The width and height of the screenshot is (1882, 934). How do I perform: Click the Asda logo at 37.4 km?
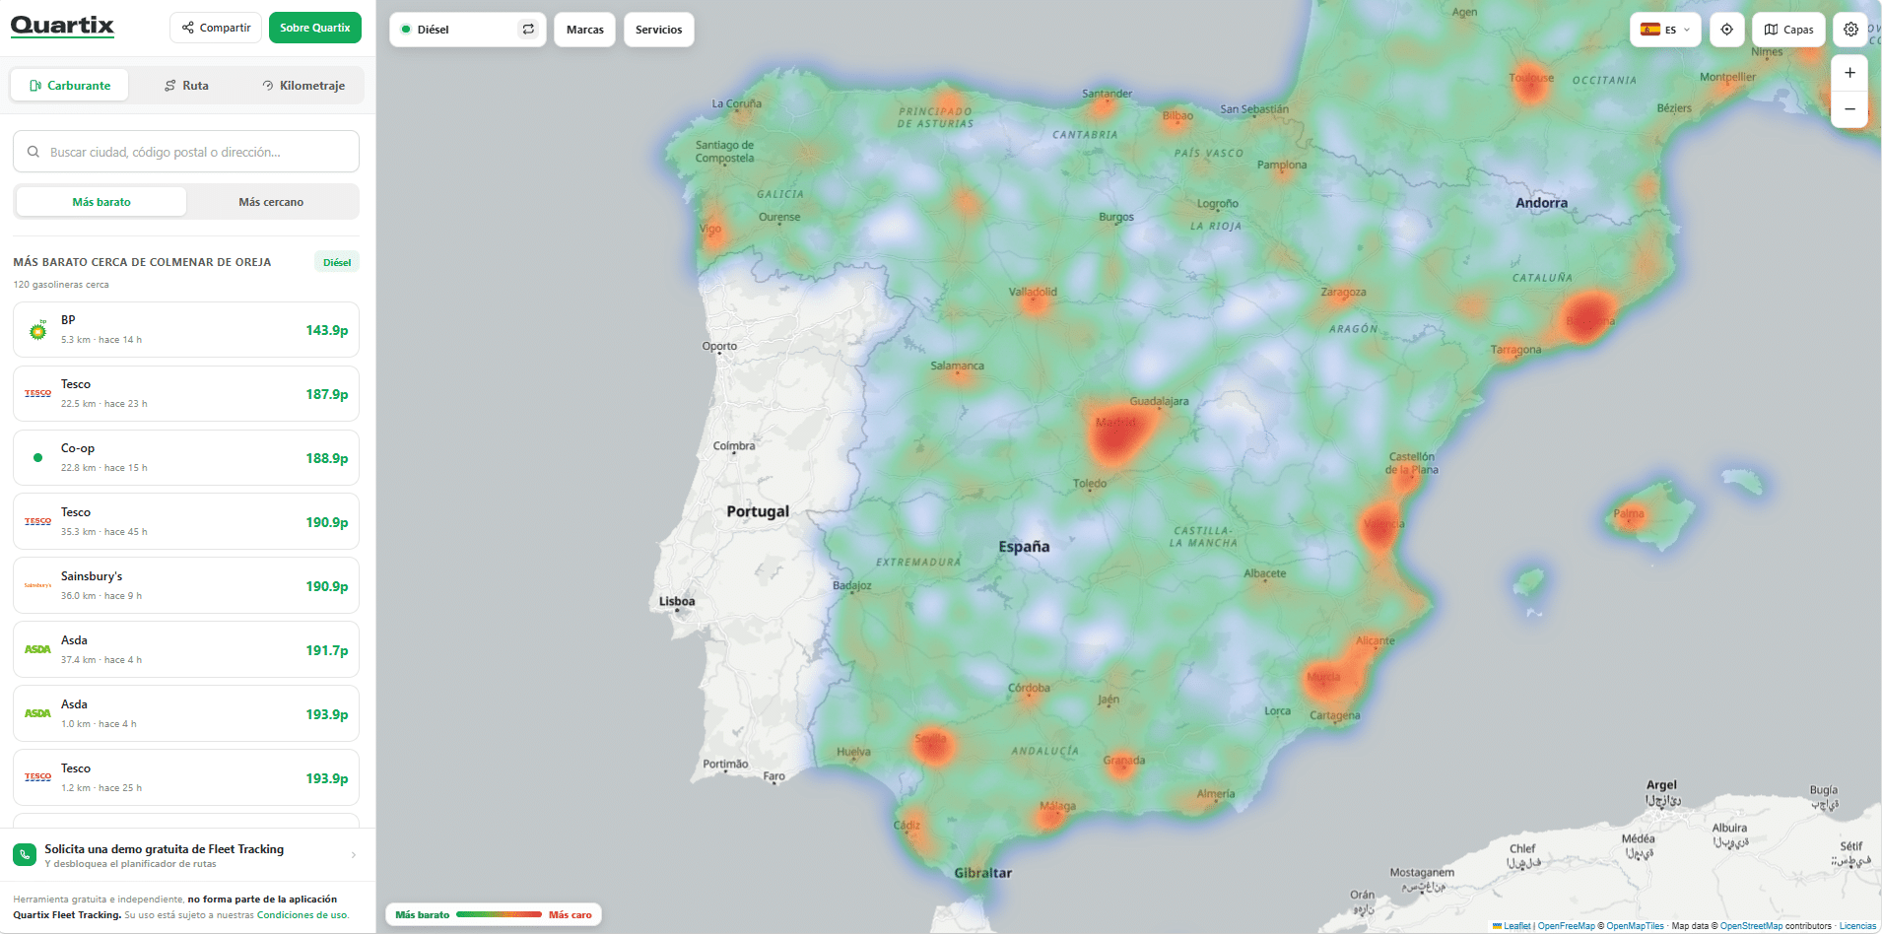(x=37, y=649)
